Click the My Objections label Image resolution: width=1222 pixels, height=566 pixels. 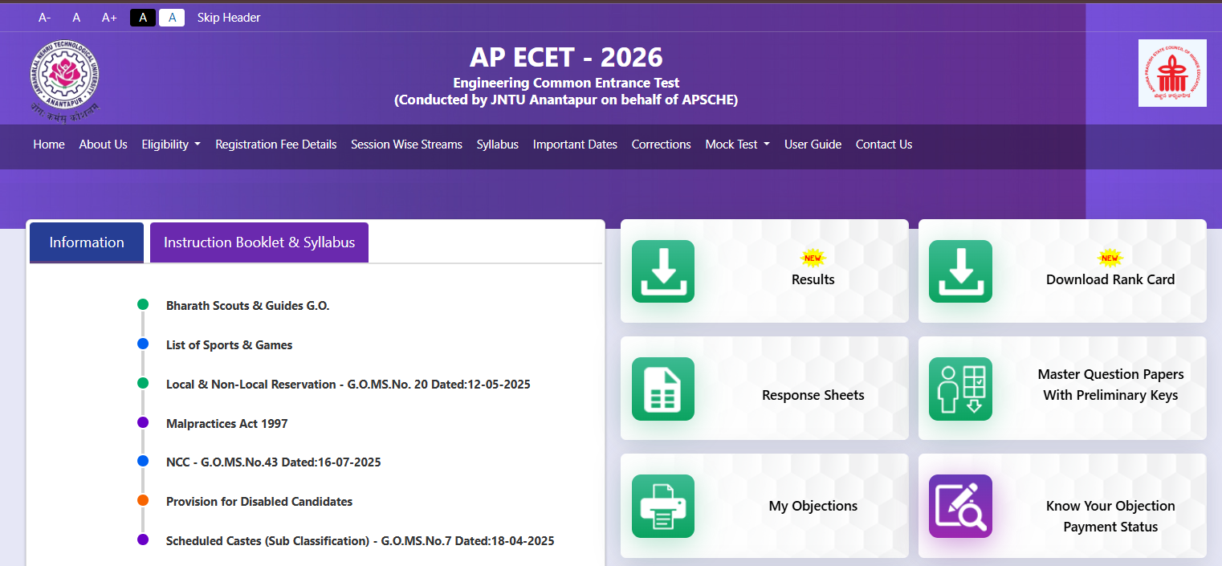[x=813, y=506]
